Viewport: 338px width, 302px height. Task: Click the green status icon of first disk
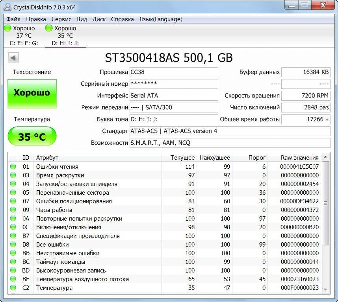click(x=7, y=28)
